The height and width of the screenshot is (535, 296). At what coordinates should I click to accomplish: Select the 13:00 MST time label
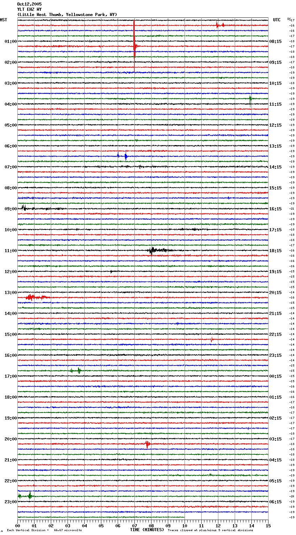click(11, 293)
